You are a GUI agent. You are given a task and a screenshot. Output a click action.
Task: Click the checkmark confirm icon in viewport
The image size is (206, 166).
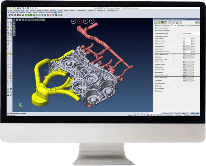click(74, 21)
